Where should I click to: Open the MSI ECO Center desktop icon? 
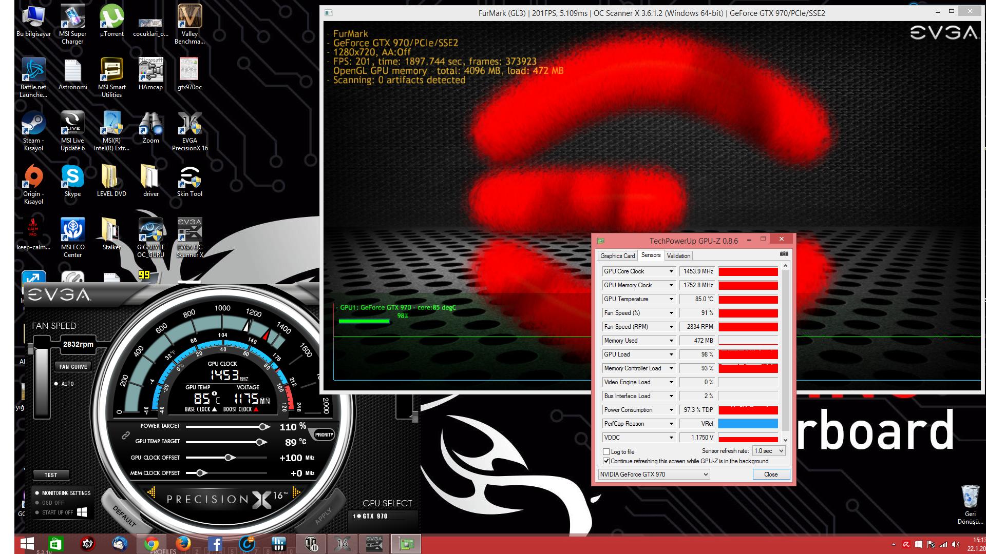[x=72, y=238]
